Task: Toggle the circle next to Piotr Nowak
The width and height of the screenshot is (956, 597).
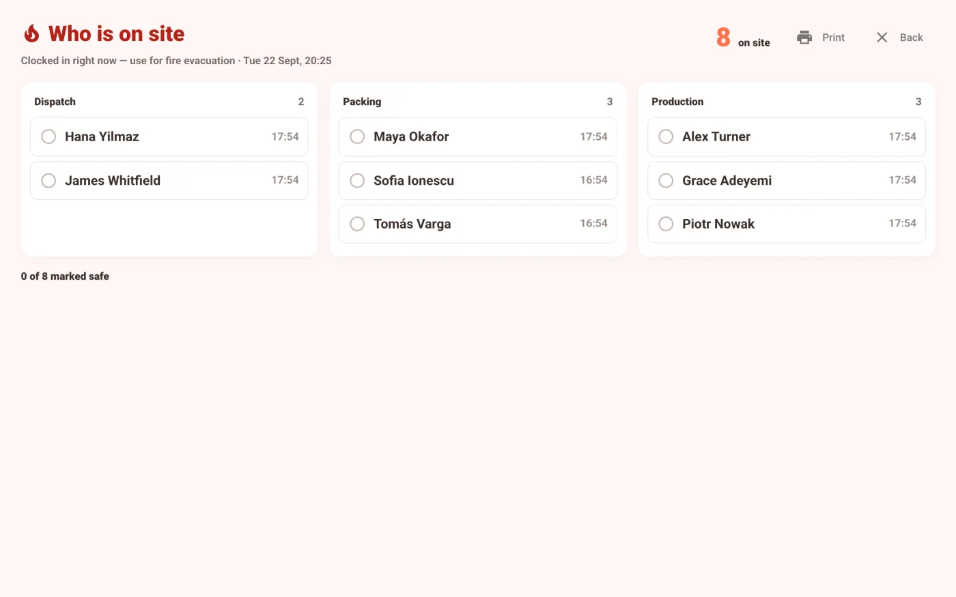Action: [666, 224]
